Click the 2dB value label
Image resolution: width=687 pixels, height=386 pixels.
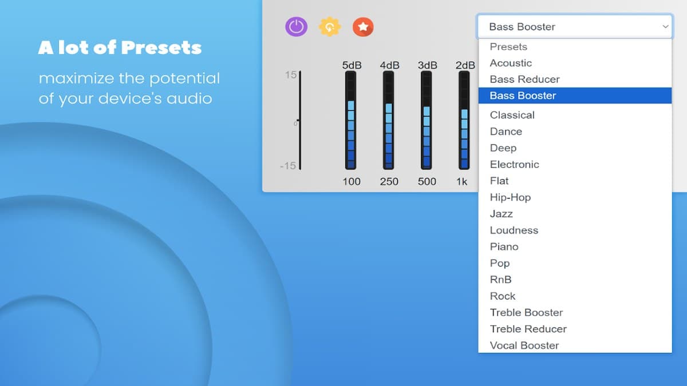(x=465, y=65)
